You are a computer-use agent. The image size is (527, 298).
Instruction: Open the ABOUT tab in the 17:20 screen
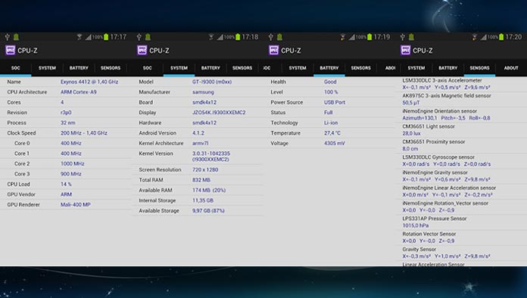[511, 68]
